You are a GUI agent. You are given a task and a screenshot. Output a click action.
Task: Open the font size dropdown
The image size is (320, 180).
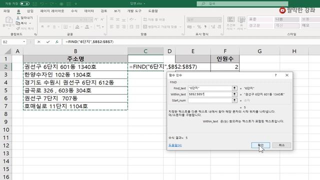point(91,19)
